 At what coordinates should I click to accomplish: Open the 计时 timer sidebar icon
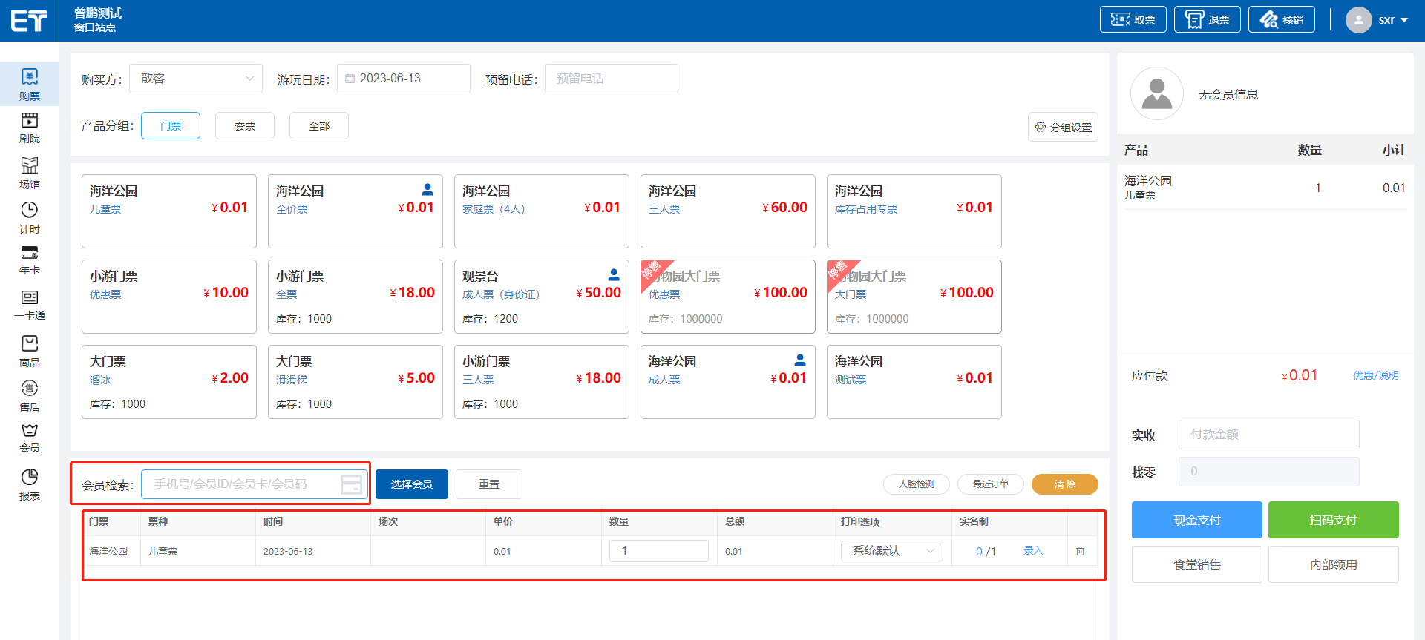(x=30, y=211)
